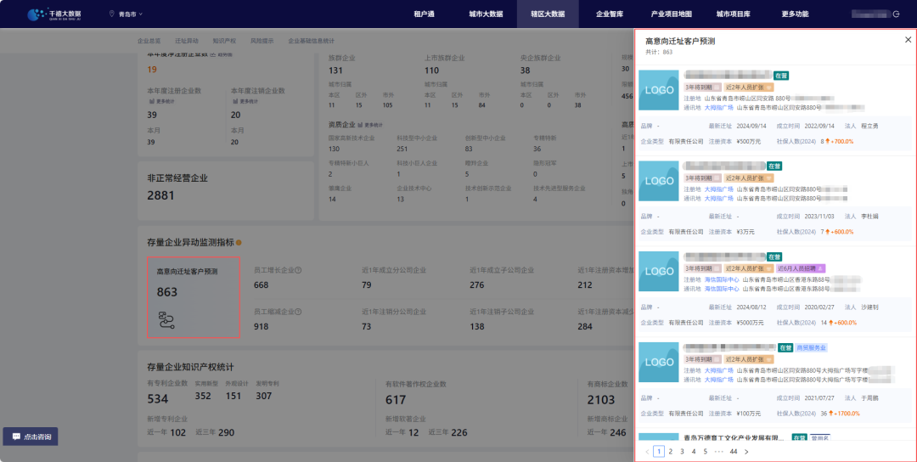Click the LOGO thumbnail of the 沙建钊 company
Screen dimensions: 917x462
(659, 272)
